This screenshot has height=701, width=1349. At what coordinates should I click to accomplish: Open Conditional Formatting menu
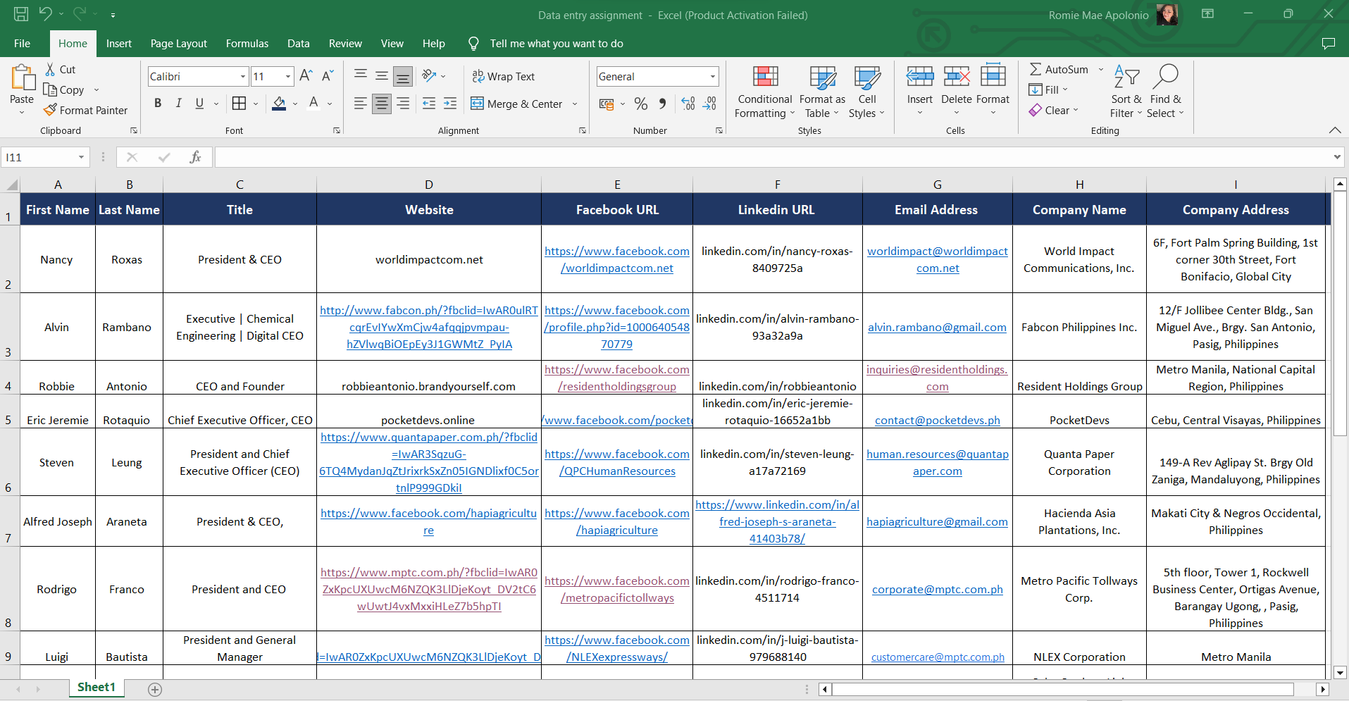764,93
